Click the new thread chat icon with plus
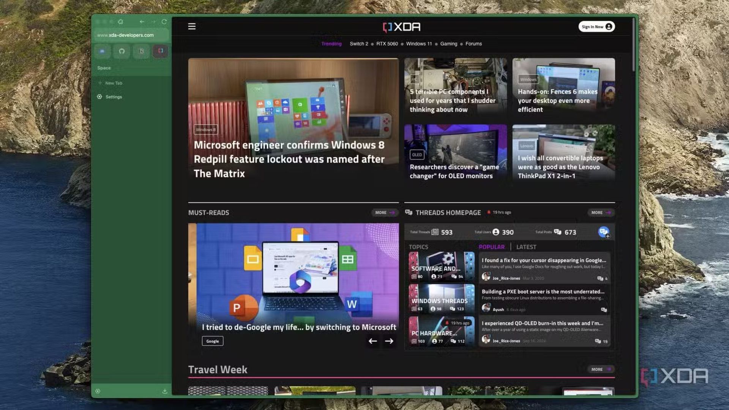 click(x=604, y=232)
